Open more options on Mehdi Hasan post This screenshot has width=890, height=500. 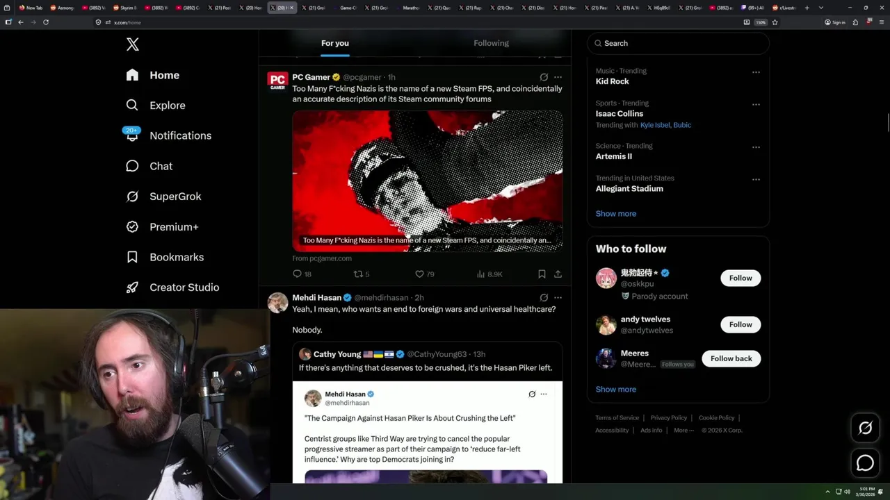(x=558, y=297)
